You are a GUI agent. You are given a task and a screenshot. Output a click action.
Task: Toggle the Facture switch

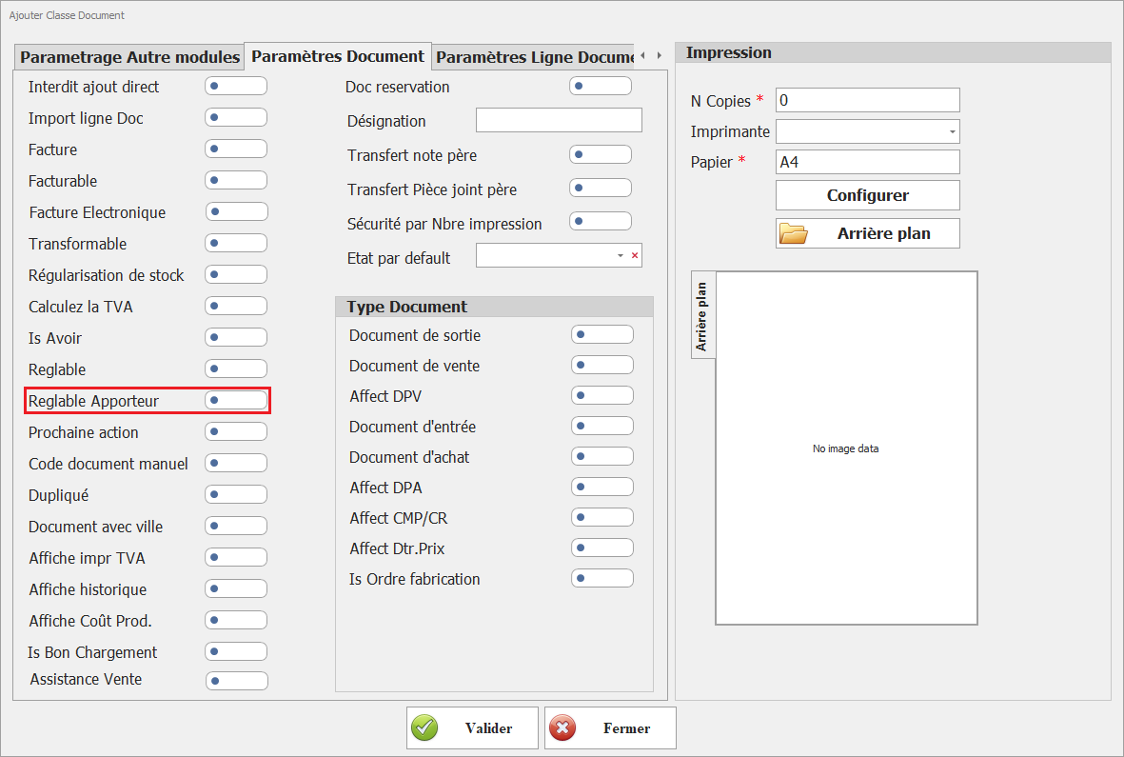[236, 149]
